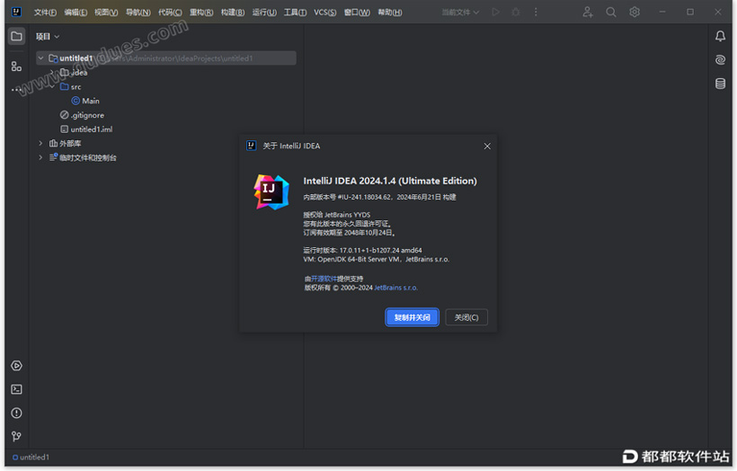
Task: Open the 开源软件 link
Action: click(x=324, y=279)
